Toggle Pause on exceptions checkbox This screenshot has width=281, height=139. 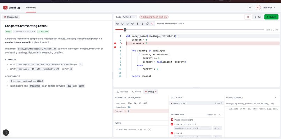click(172, 120)
